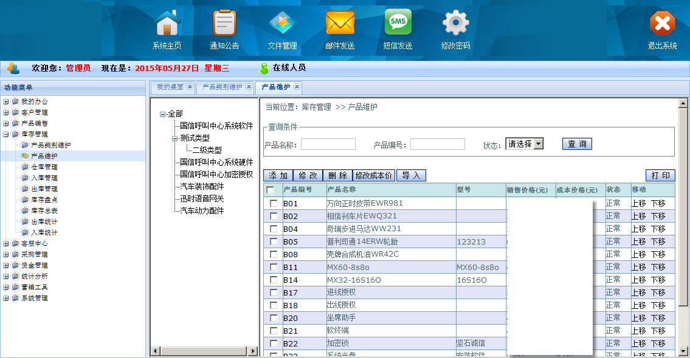Click the 修改成本价 button
Image resolution: width=690 pixels, height=358 pixels.
tap(374, 175)
